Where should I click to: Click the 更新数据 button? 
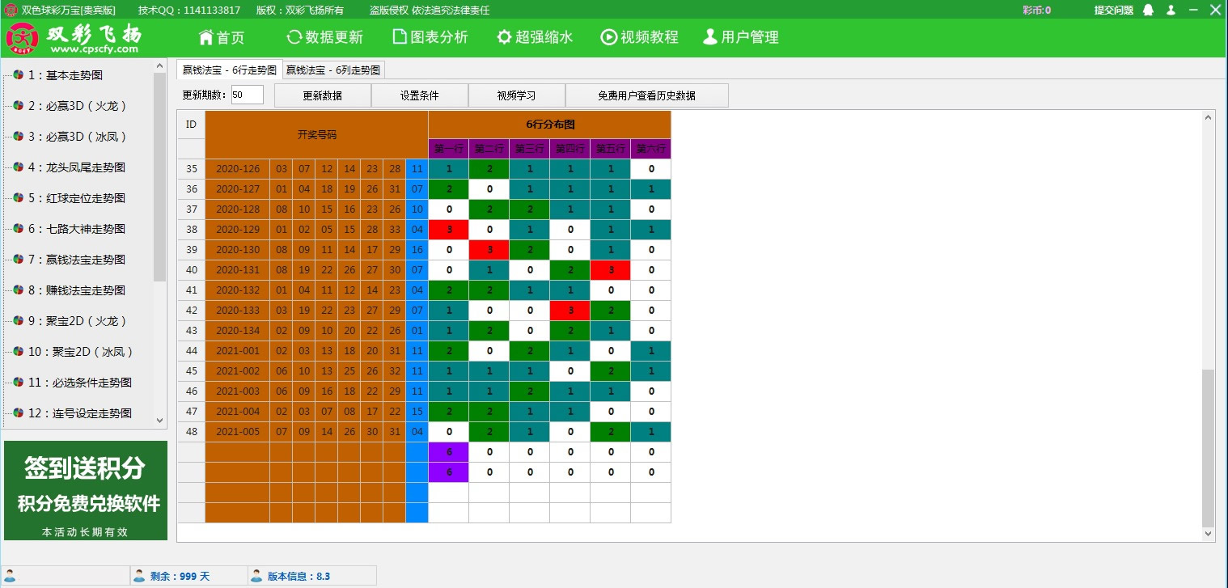click(323, 95)
